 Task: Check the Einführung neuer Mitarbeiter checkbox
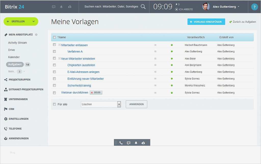pos(55,78)
